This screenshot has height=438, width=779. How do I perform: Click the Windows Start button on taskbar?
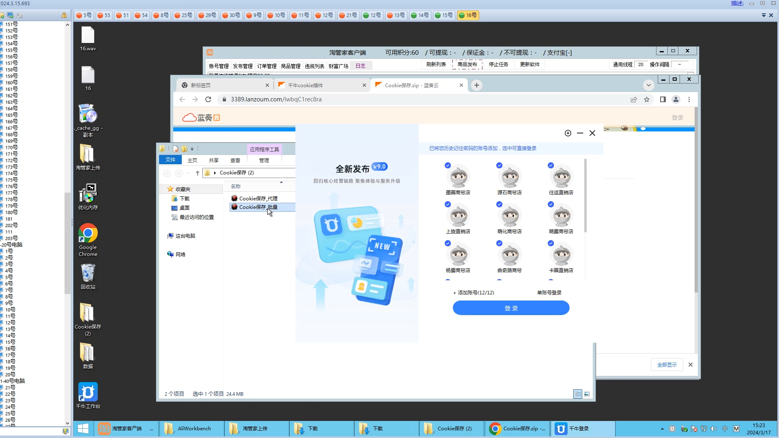[x=83, y=428]
